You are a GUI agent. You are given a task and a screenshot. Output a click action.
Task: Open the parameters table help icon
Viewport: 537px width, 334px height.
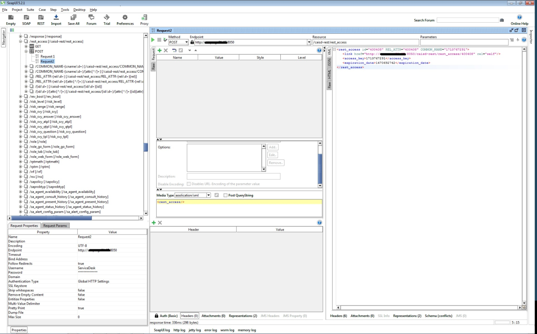tap(319, 50)
